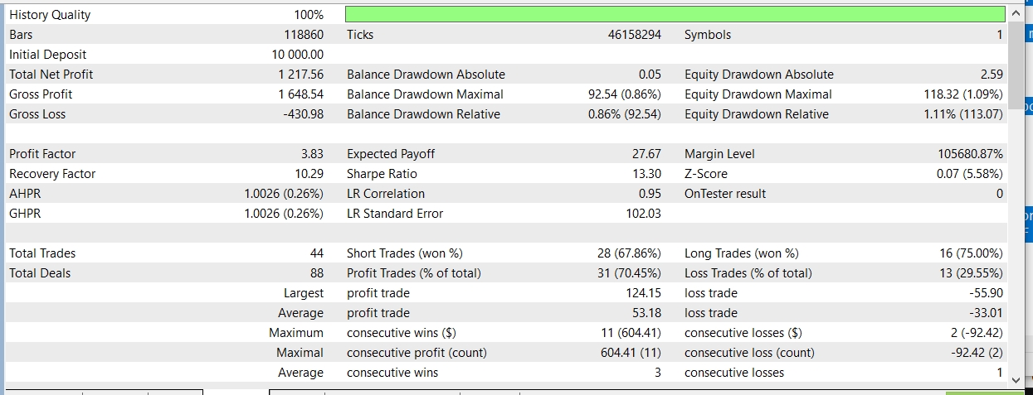The height and width of the screenshot is (395, 1033).
Task: Click the scrollbar down arrow
Action: (x=1016, y=378)
